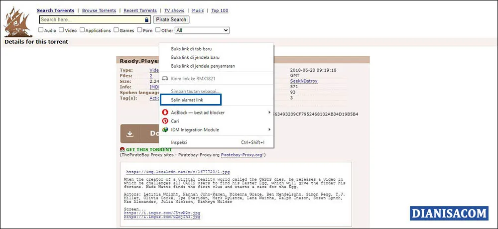Click the GET THIS TORRENT link

coord(148,149)
